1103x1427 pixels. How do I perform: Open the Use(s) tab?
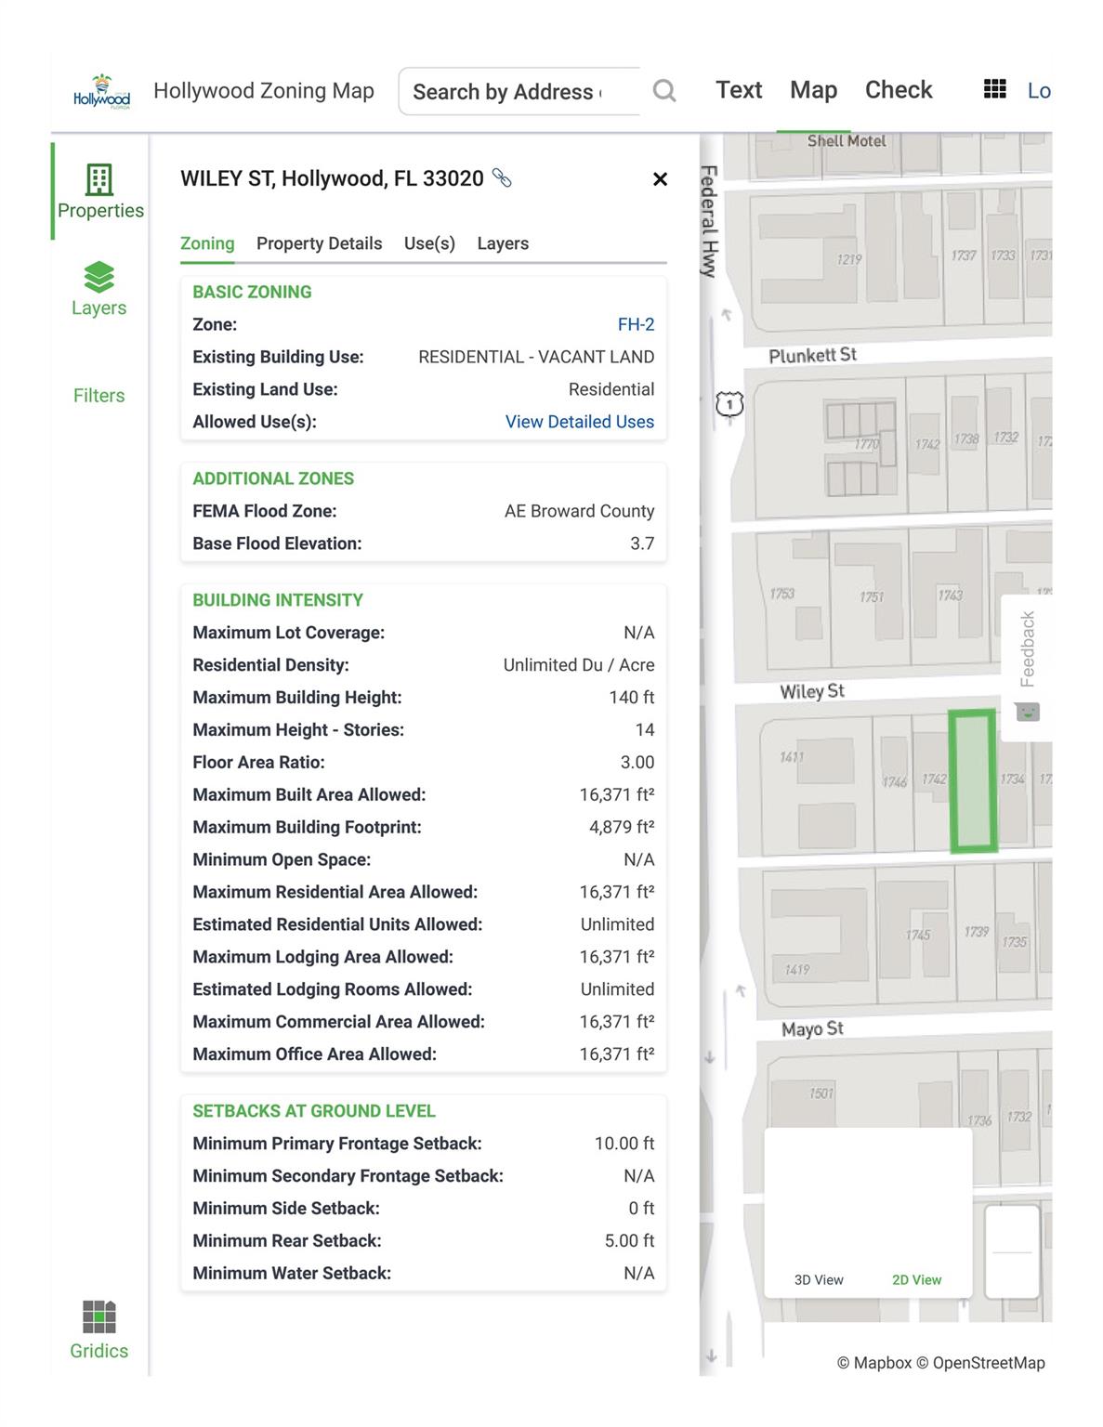click(x=429, y=243)
